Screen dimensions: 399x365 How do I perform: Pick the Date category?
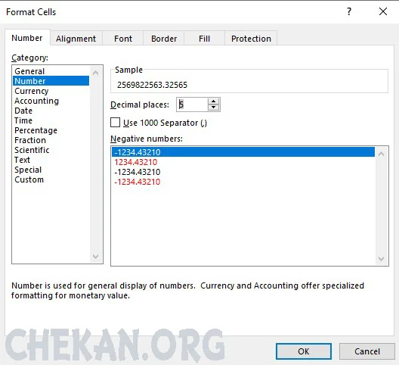tap(51, 111)
